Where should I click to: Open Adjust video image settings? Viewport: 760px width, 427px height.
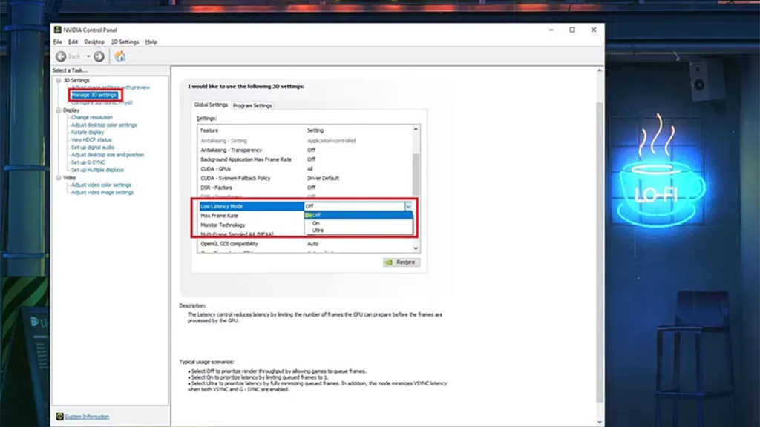[102, 192]
